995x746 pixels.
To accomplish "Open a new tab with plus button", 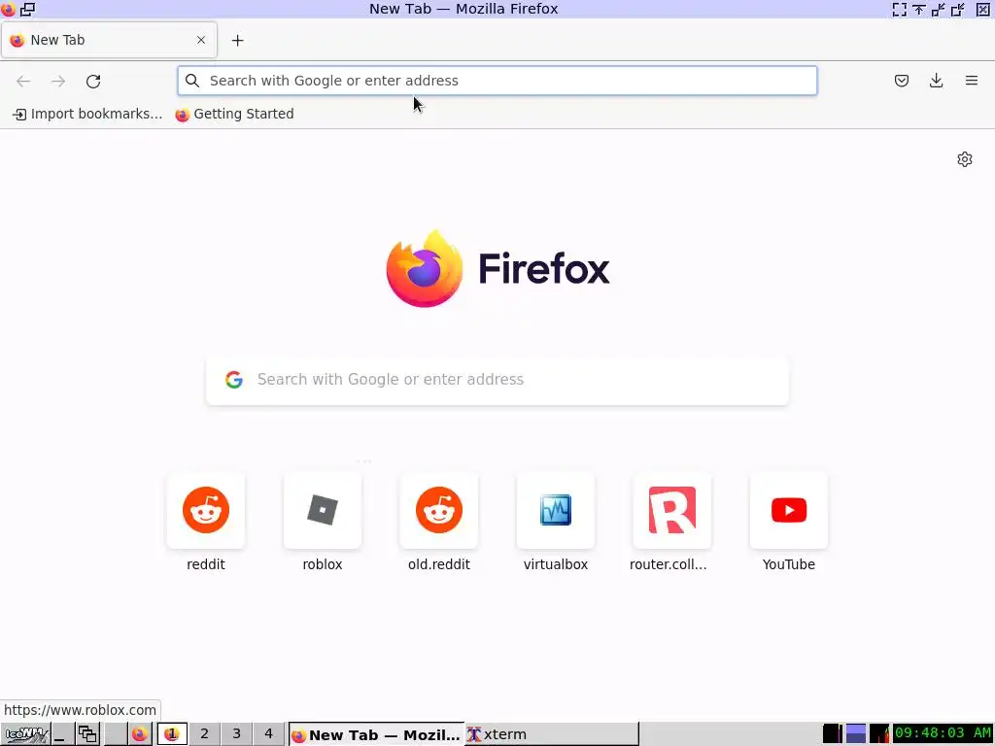I will [x=237, y=41].
